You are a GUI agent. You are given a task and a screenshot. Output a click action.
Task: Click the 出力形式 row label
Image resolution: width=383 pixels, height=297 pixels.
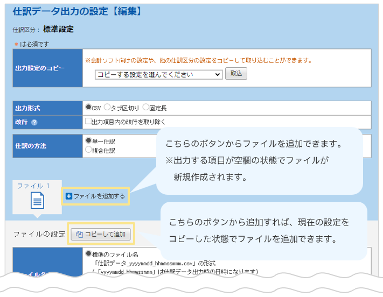(x=28, y=108)
